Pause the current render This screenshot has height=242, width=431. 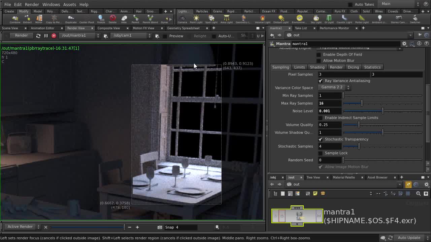tap(46, 36)
